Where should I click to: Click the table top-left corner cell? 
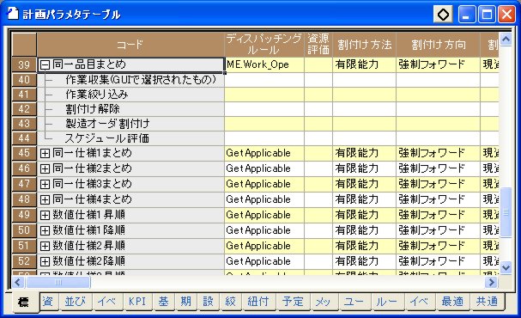point(24,45)
